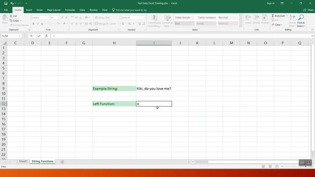This screenshot has height=177, width=315.
Task: Click the Cut scissors icon
Action: coord(11,16)
